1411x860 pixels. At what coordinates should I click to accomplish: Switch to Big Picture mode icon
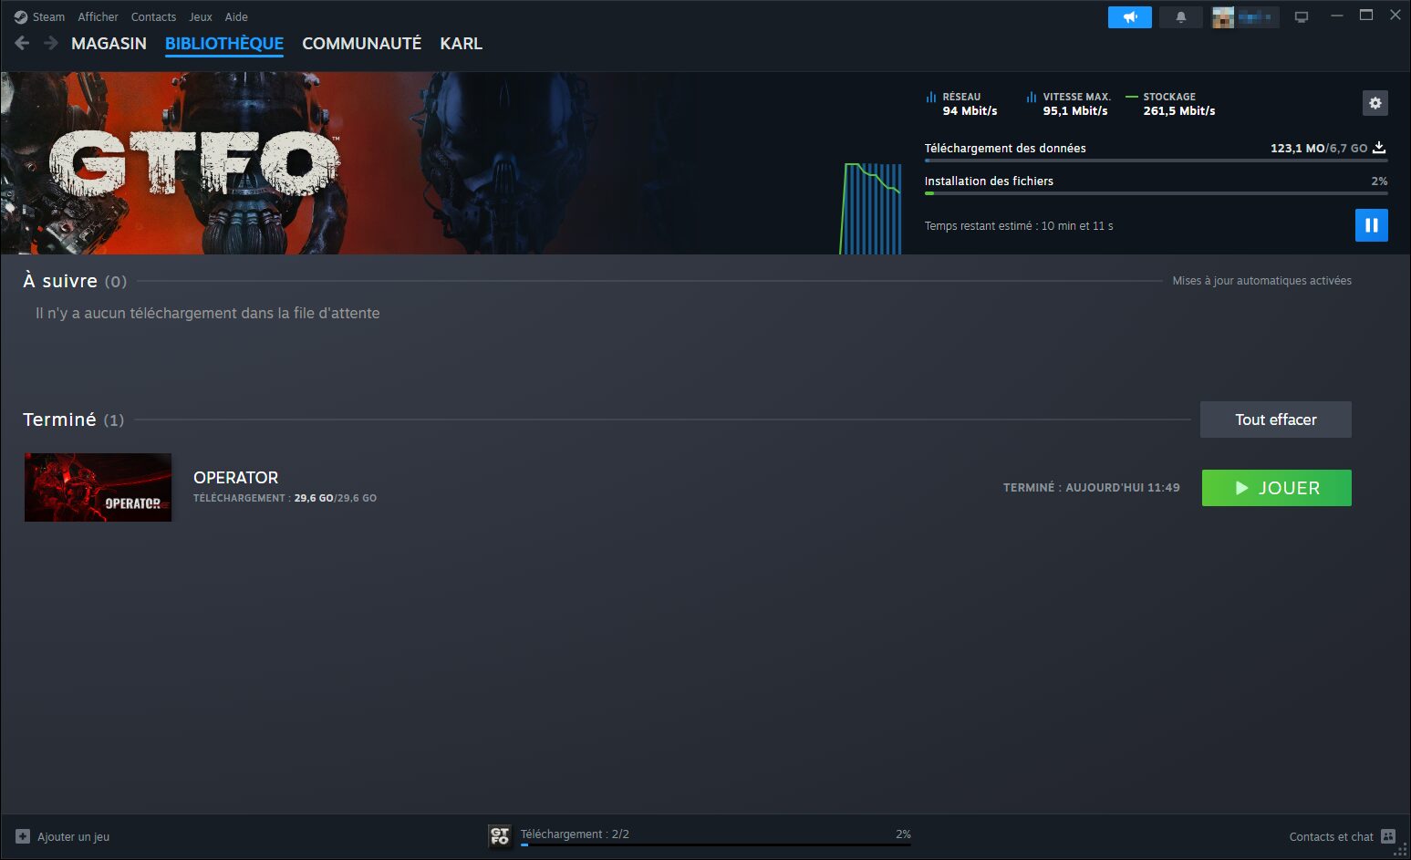(1302, 17)
